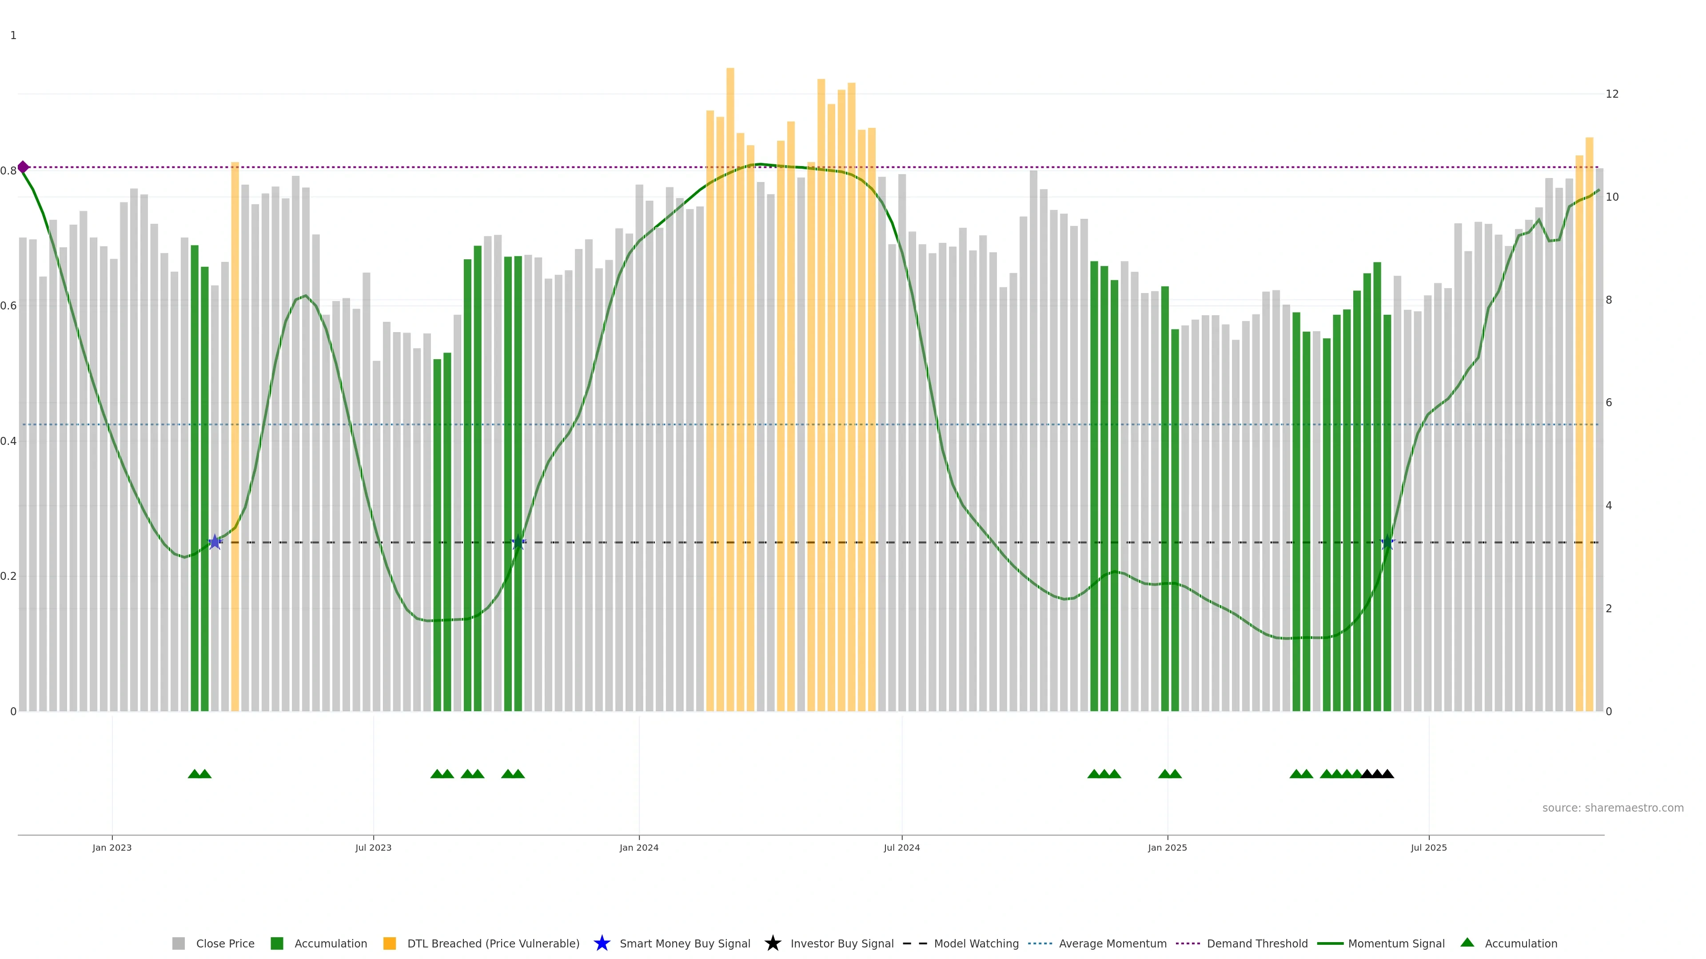Click the orange DTL Breached legend swatch
Viewport: 1706px width, 959px height.
[x=390, y=943]
